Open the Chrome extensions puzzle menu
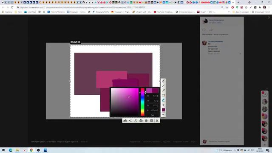 (x=260, y=7)
